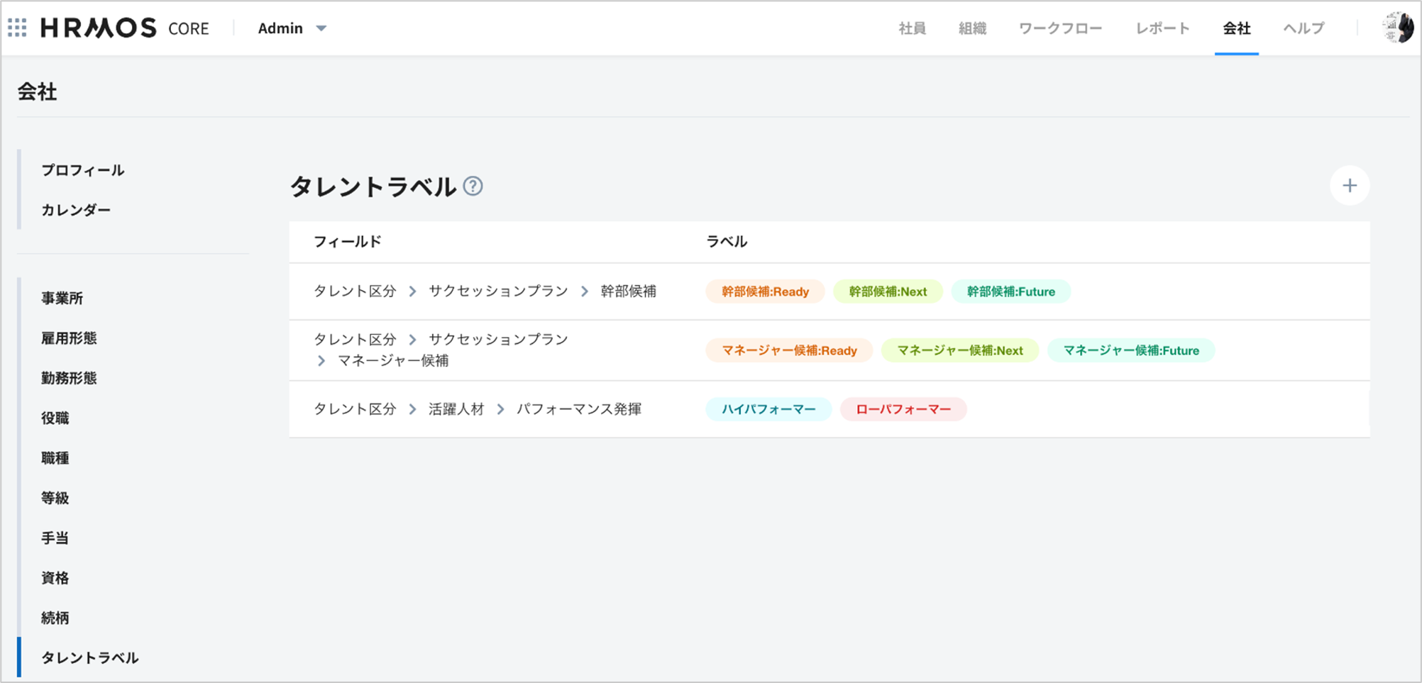Screen dimensions: 1422x683
Task: Open the app launcher grid icon
Action: click(x=17, y=28)
